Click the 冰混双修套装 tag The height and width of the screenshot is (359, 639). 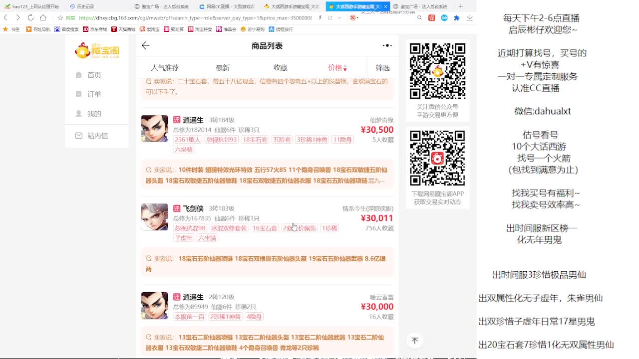coord(229,228)
